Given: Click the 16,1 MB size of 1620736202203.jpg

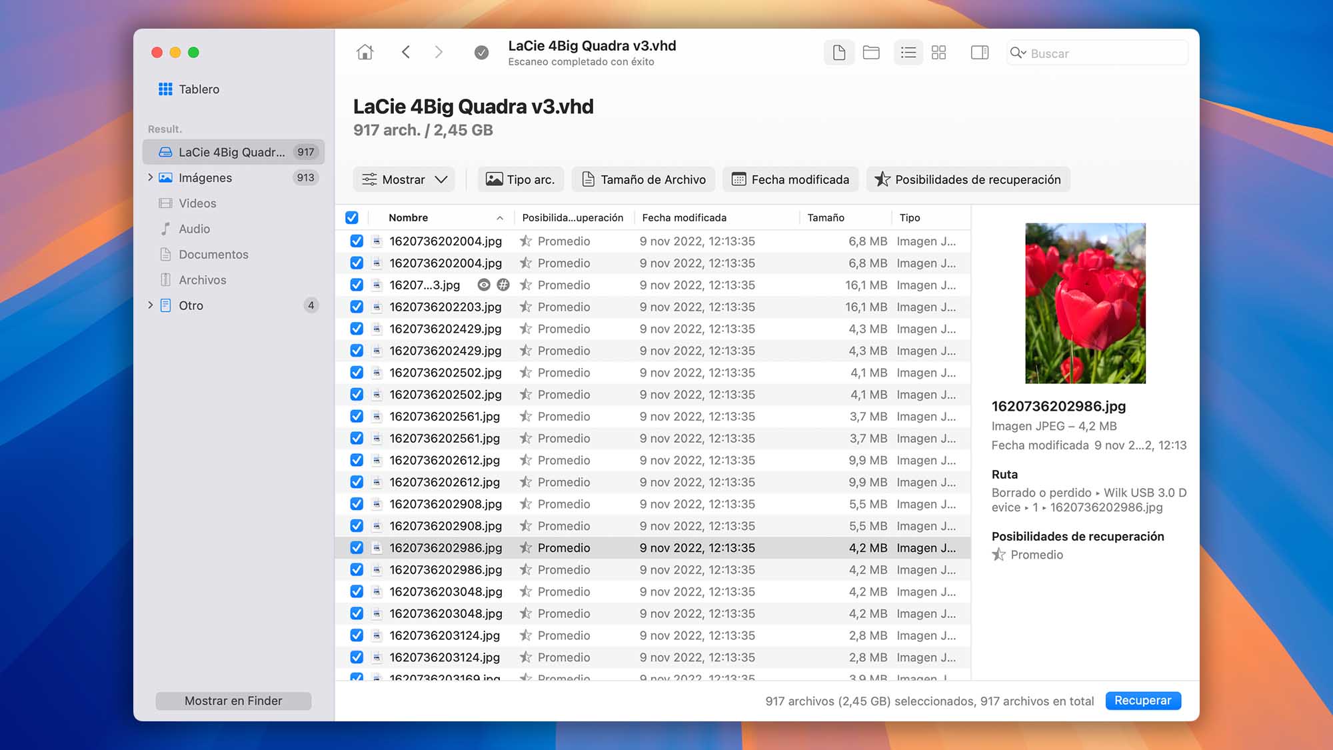Looking at the screenshot, I should pyautogui.click(x=866, y=307).
